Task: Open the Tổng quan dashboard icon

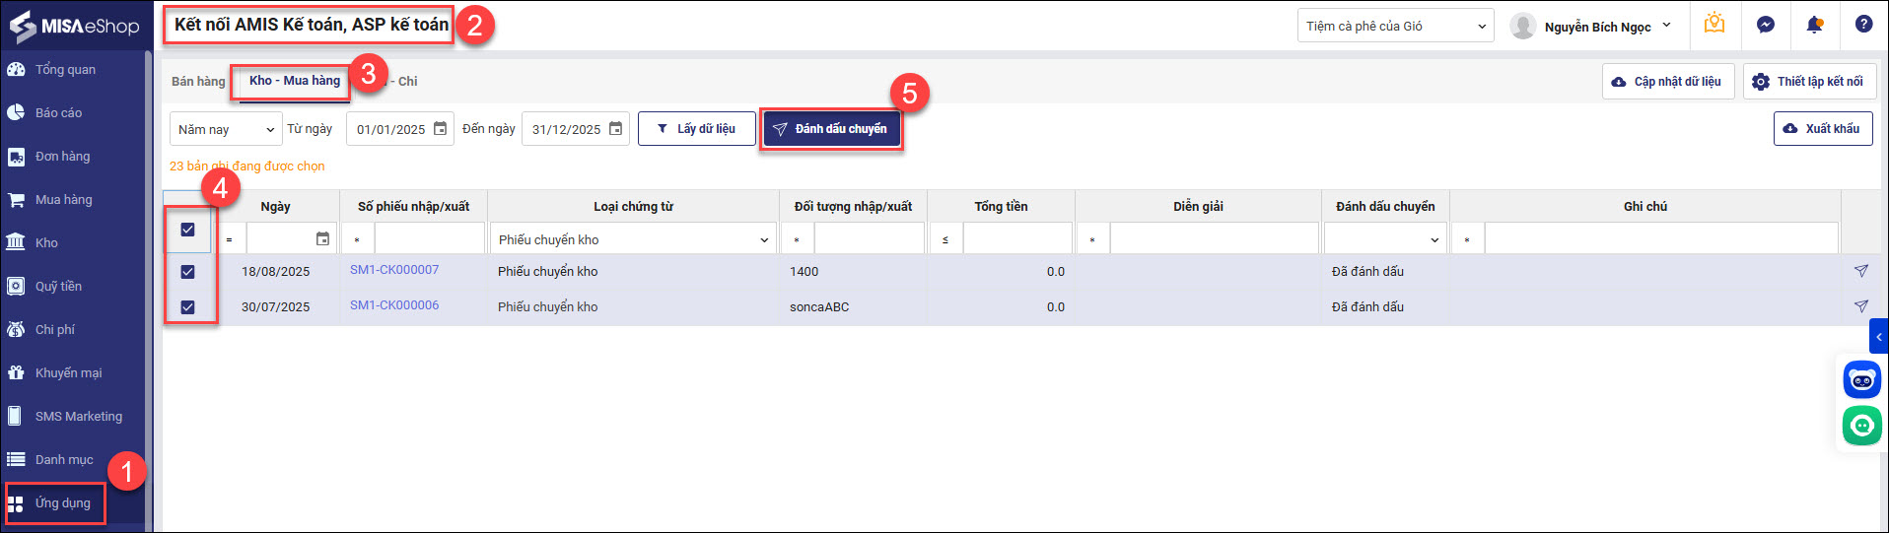Action: (x=16, y=69)
